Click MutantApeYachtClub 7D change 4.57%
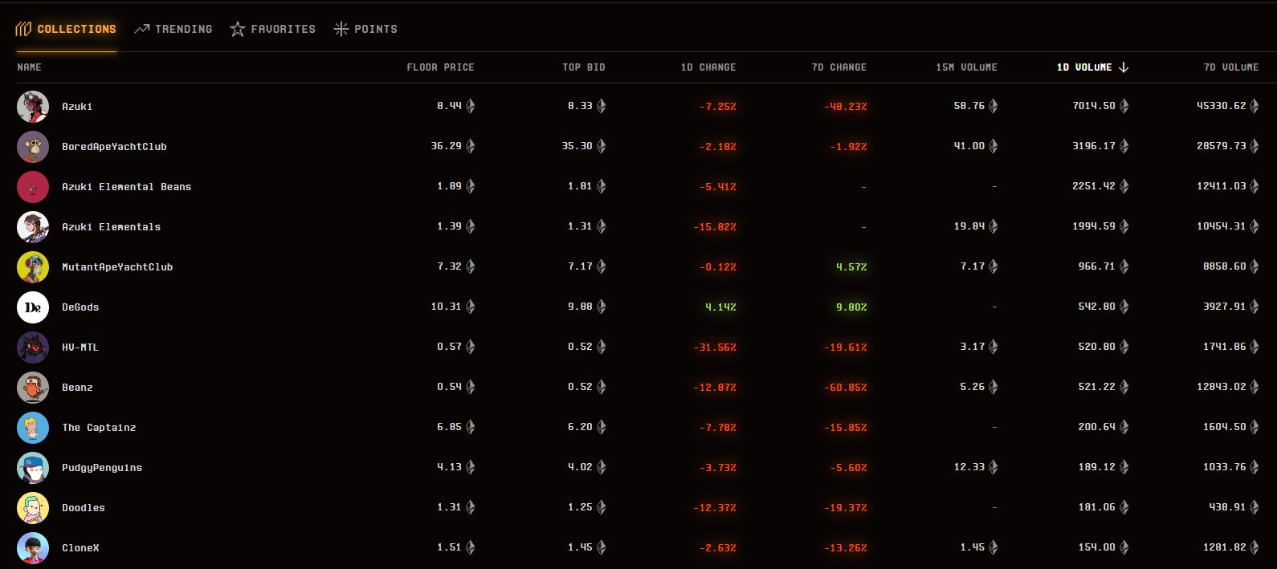Image resolution: width=1277 pixels, height=569 pixels. 851,267
